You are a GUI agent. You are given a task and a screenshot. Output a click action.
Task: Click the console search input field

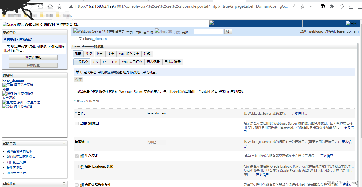208,31
